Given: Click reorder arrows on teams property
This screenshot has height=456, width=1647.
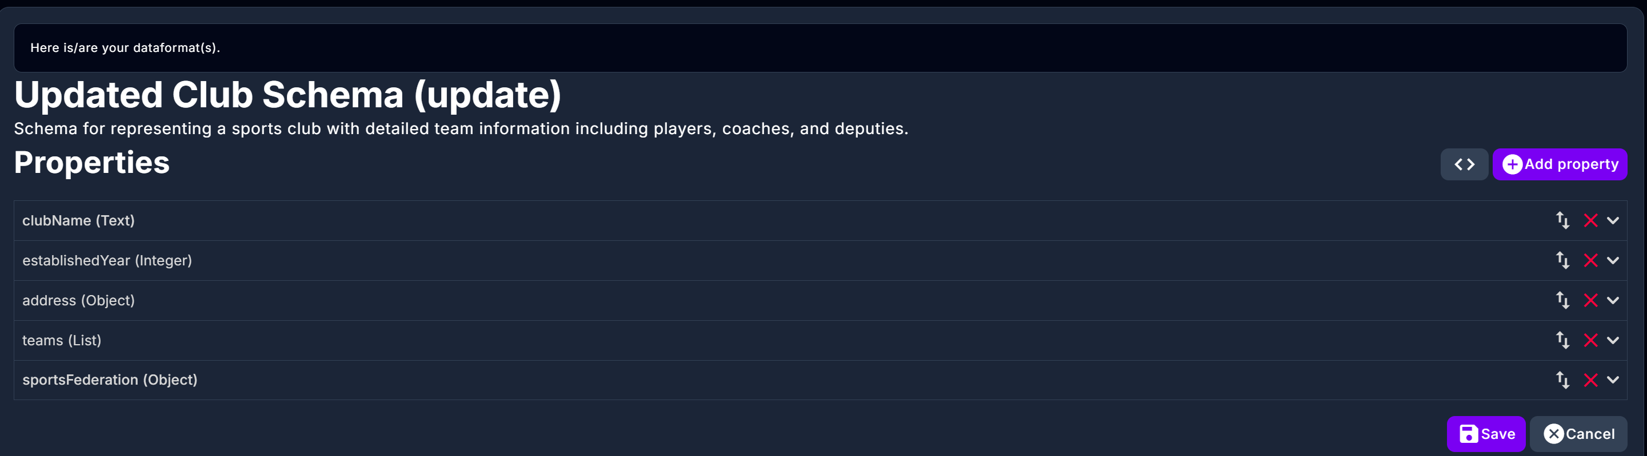Looking at the screenshot, I should (1562, 340).
